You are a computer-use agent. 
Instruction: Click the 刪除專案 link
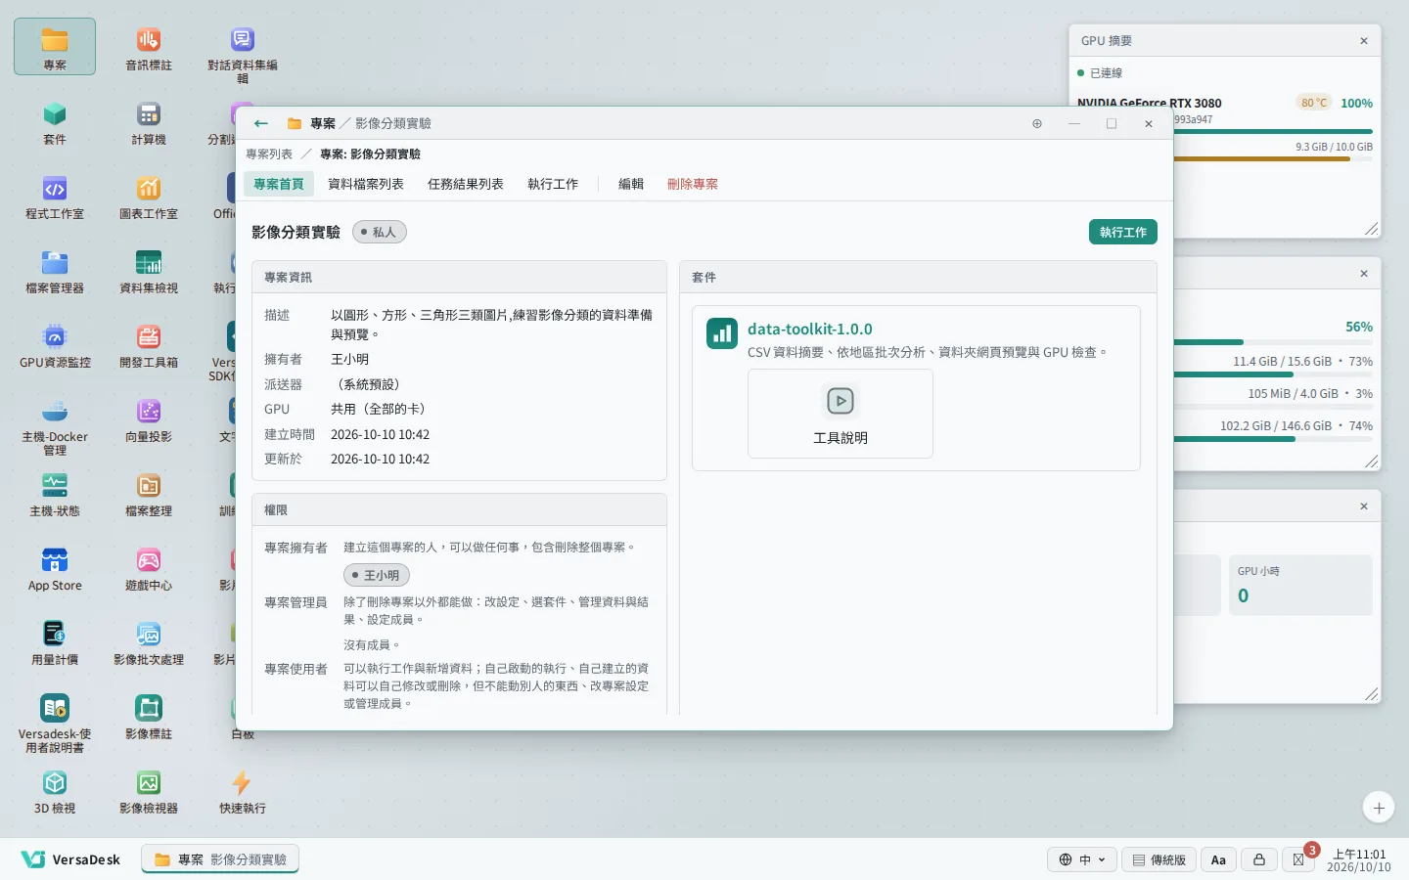coord(693,184)
